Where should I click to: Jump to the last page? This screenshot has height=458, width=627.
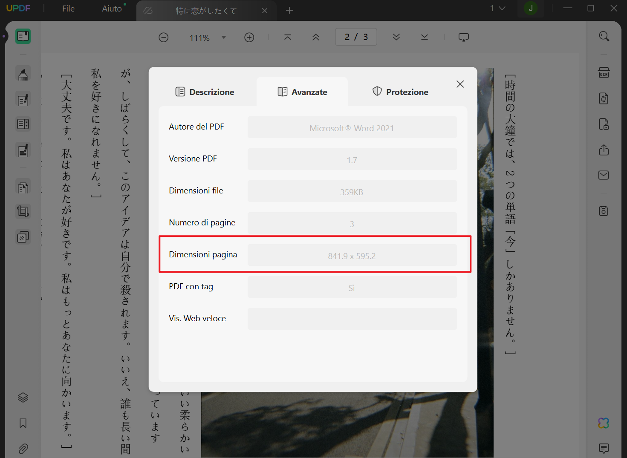point(425,37)
